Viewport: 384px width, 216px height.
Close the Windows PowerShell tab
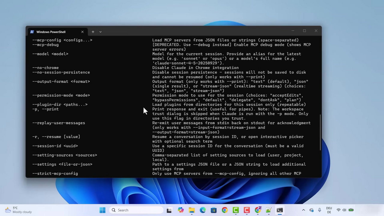(82, 32)
